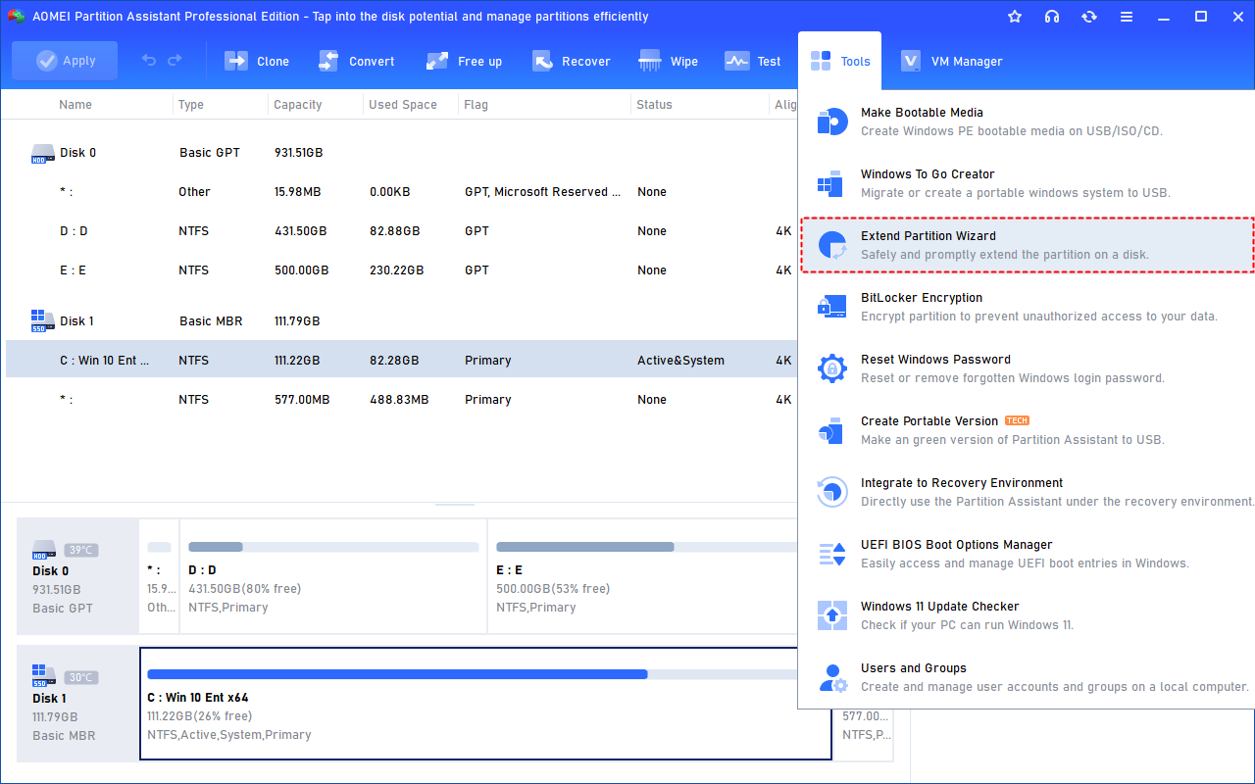Sort by the Name column header
1255x784 pixels.
75,105
